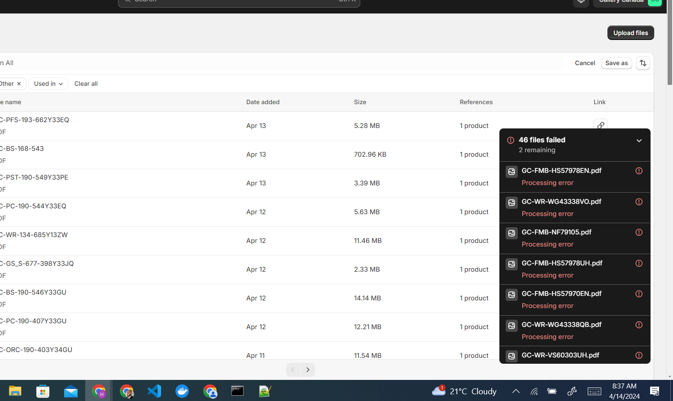Click the file icon beside GC-FMB-HS57978UH.pdf

(x=511, y=264)
